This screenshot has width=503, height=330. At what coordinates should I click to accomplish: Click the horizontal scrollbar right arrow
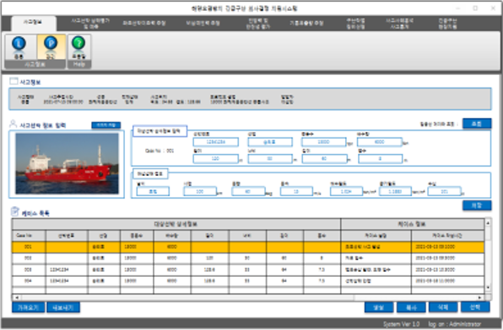click(x=480, y=298)
